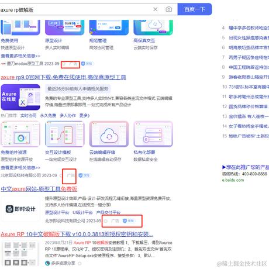269x269 pixels.
Task: Click the 最近26分钟前有人申请相关服务 tag
Action: [78, 89]
